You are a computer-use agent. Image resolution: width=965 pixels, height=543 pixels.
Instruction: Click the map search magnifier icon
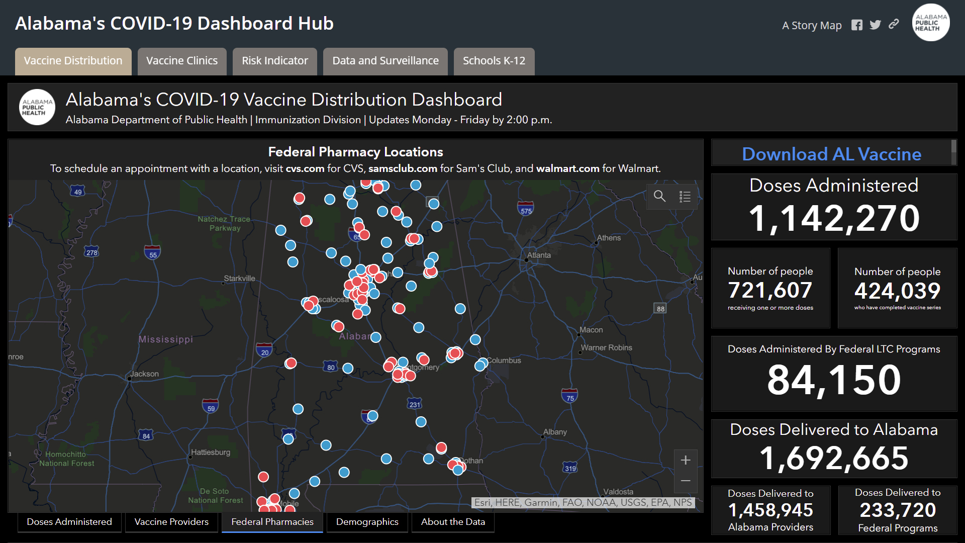pyautogui.click(x=659, y=196)
